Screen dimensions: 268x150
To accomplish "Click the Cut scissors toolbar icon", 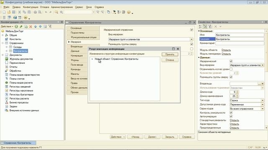I will pos(20,12).
